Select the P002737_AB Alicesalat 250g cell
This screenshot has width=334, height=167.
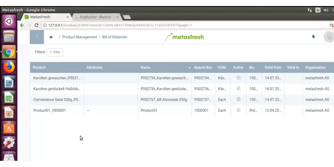[164, 100]
